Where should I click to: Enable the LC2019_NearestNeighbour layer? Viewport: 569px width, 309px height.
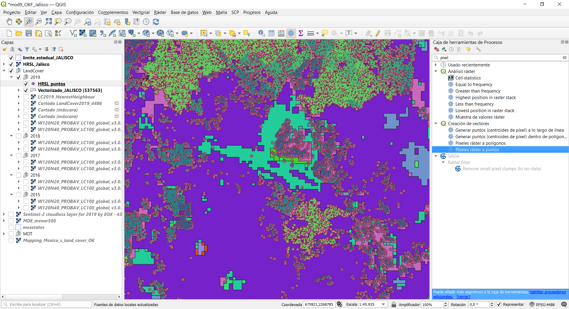[x=26, y=97]
